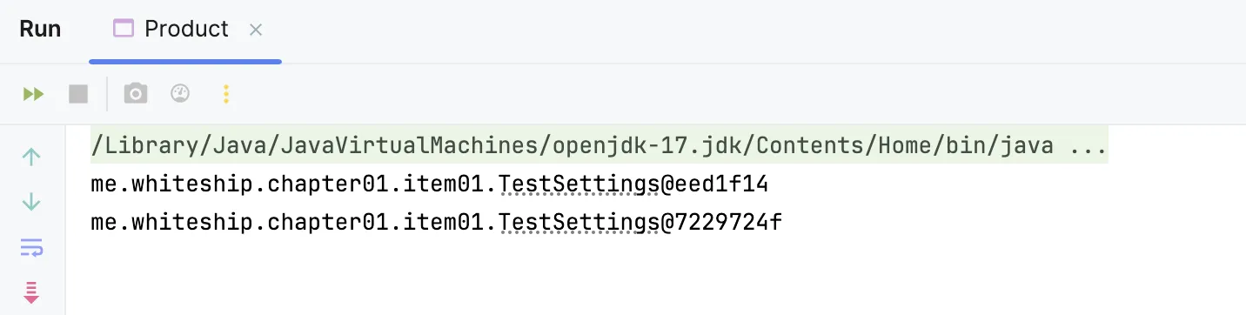Open TestSettings link in the 7229724f line

[x=578, y=223]
